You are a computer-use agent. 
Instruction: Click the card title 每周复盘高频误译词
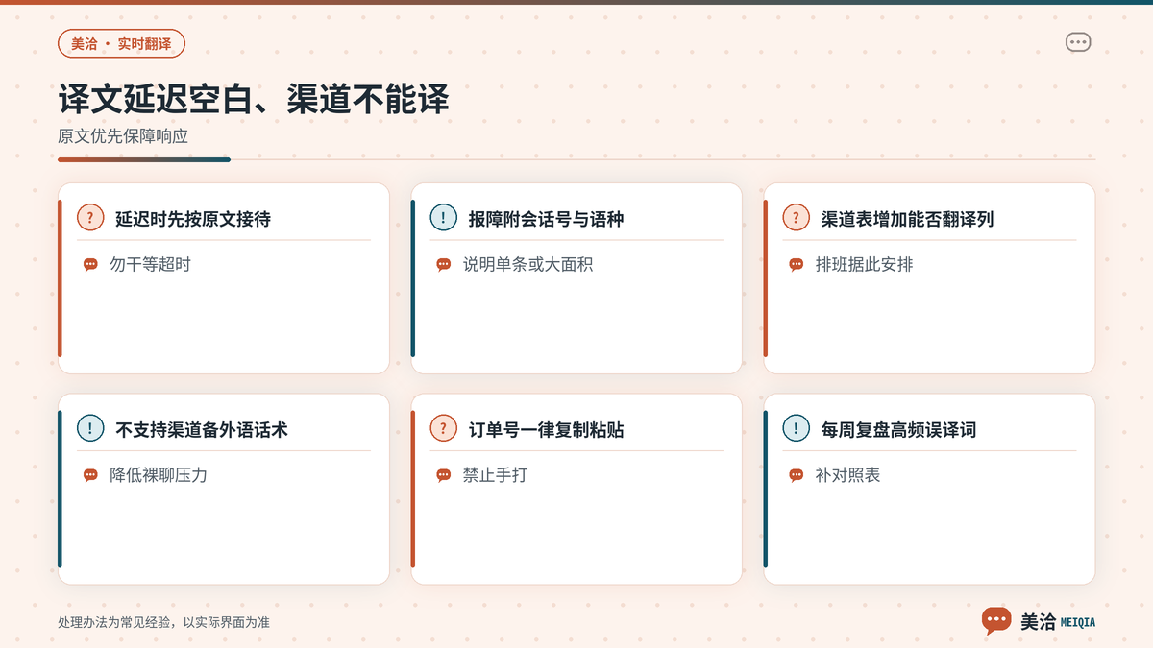click(x=898, y=430)
